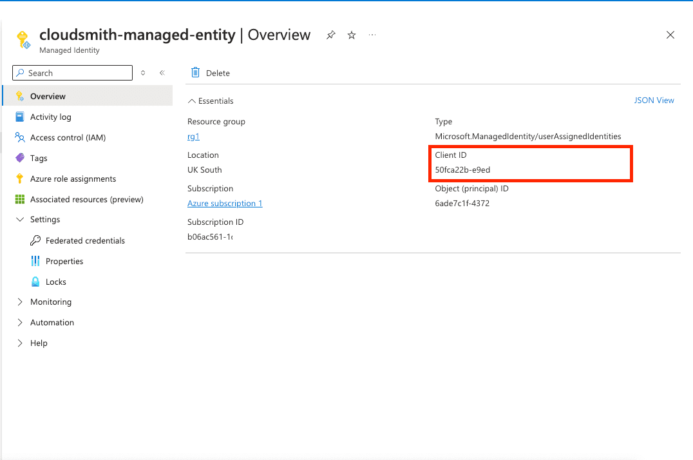Image resolution: width=693 pixels, height=460 pixels.
Task: Open Federated credentials settings
Action: click(x=85, y=241)
